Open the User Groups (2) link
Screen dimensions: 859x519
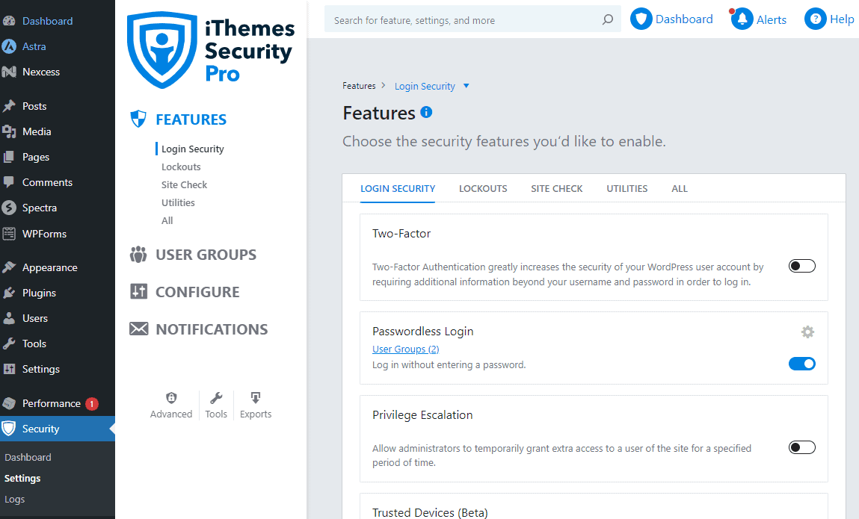405,349
